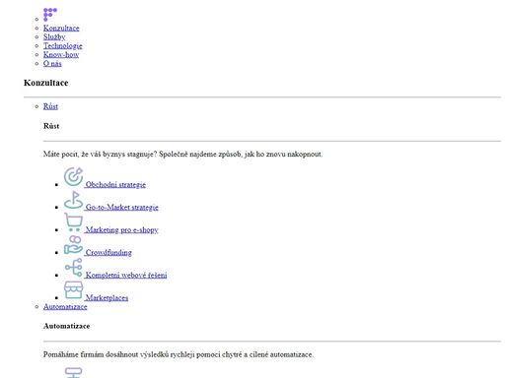Click the paragraph starting Pomáháme firmám
This screenshot has height=378, width=505.
click(179, 354)
